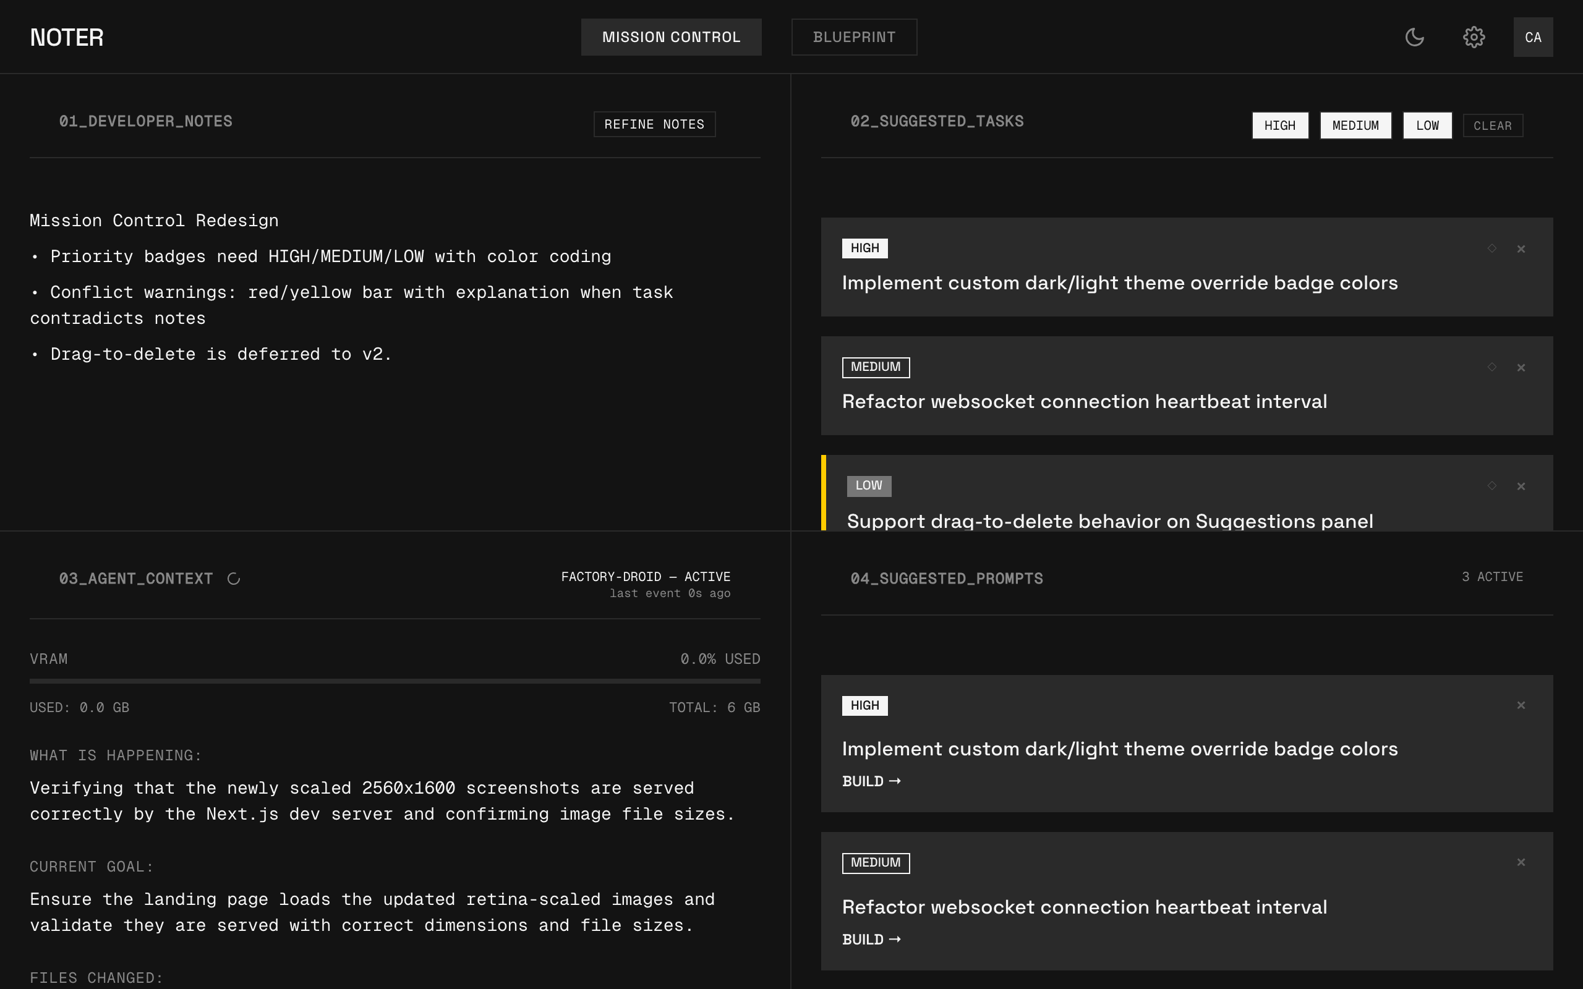Click the HIGH badge on the prompt card
The height and width of the screenshot is (989, 1583).
[x=864, y=706]
